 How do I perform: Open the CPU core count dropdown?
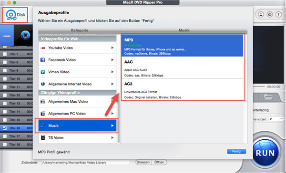pyautogui.click(x=276, y=119)
